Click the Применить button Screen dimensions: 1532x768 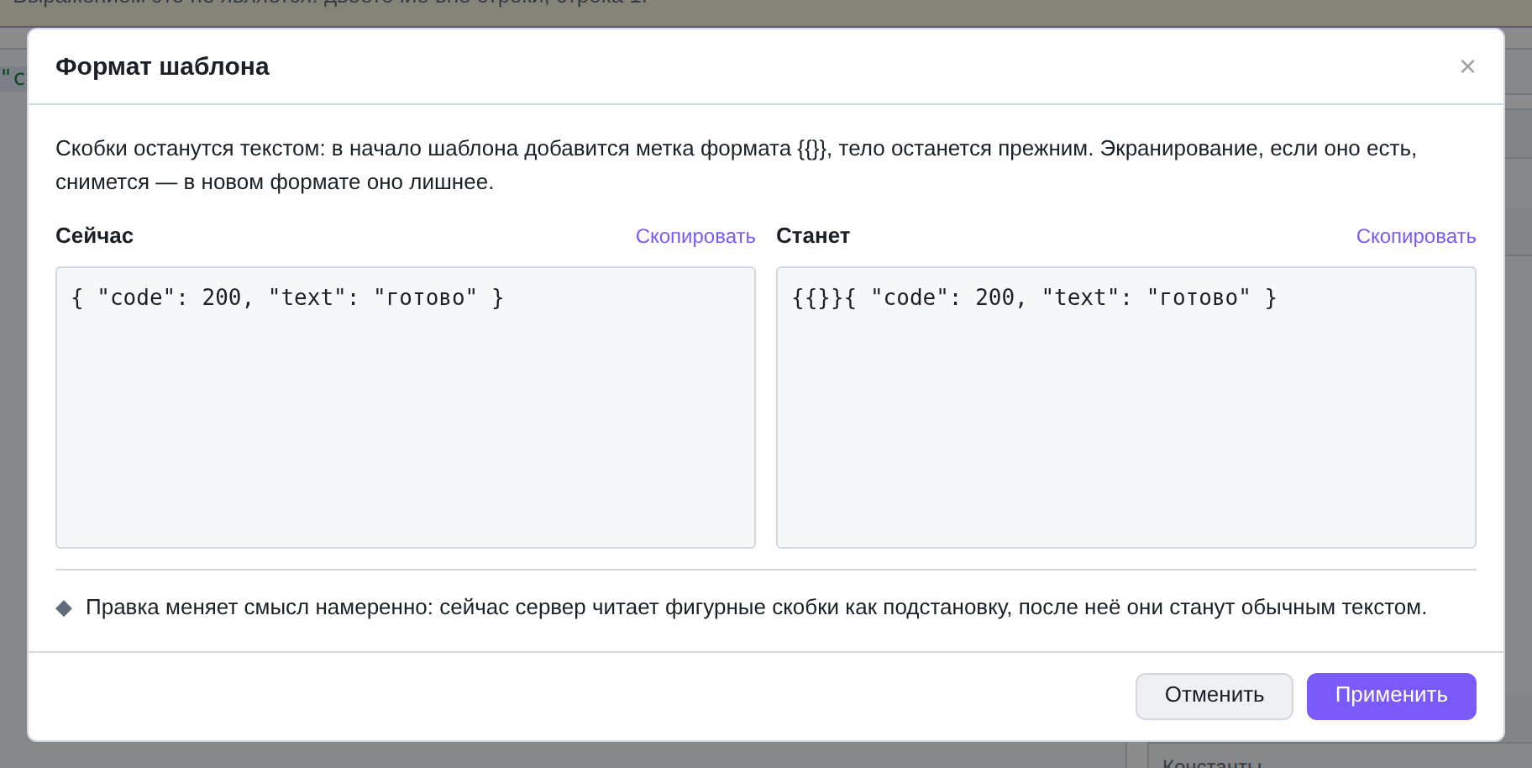click(x=1392, y=696)
